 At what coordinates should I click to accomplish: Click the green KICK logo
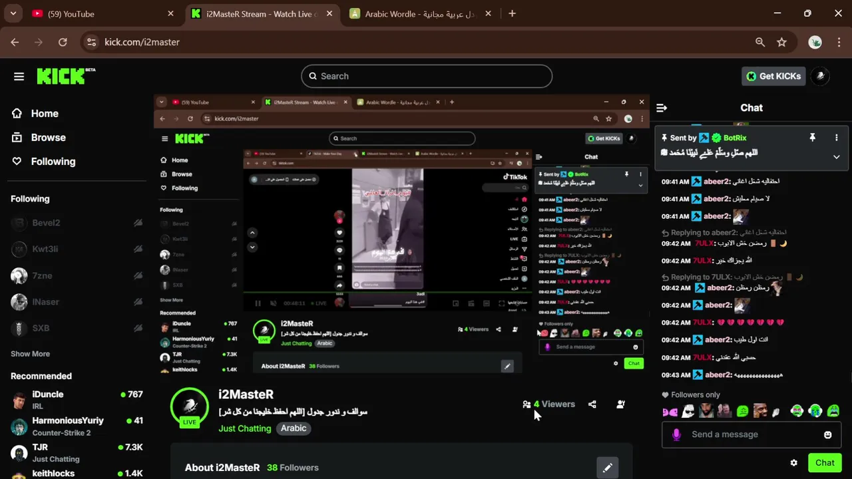point(65,76)
